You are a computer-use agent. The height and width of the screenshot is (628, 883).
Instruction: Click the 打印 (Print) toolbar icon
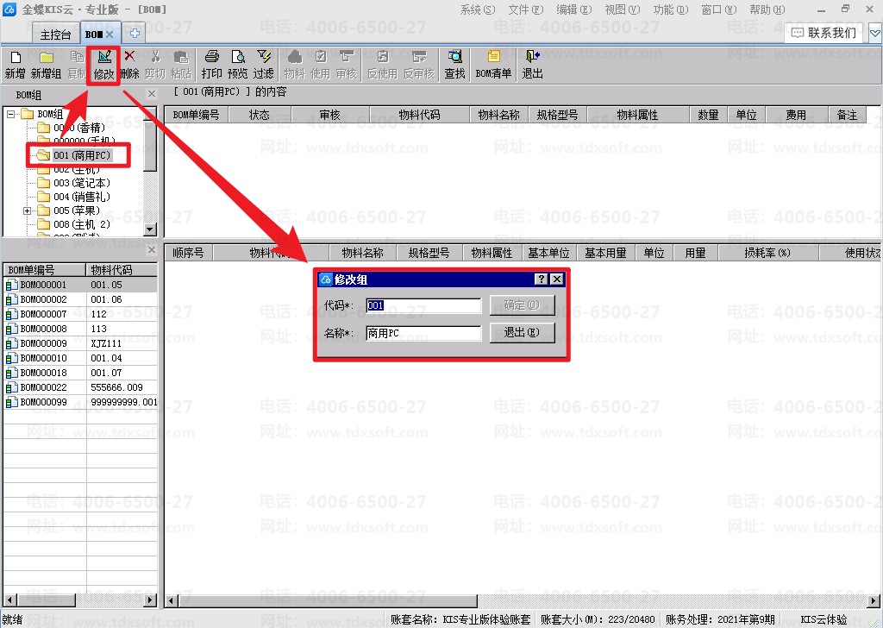pyautogui.click(x=212, y=65)
